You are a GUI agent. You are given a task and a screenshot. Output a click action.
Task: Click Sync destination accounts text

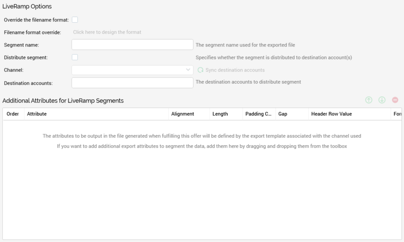pyautogui.click(x=235, y=70)
